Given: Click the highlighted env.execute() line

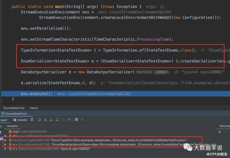Looking at the screenshot, I should tap(116, 94).
